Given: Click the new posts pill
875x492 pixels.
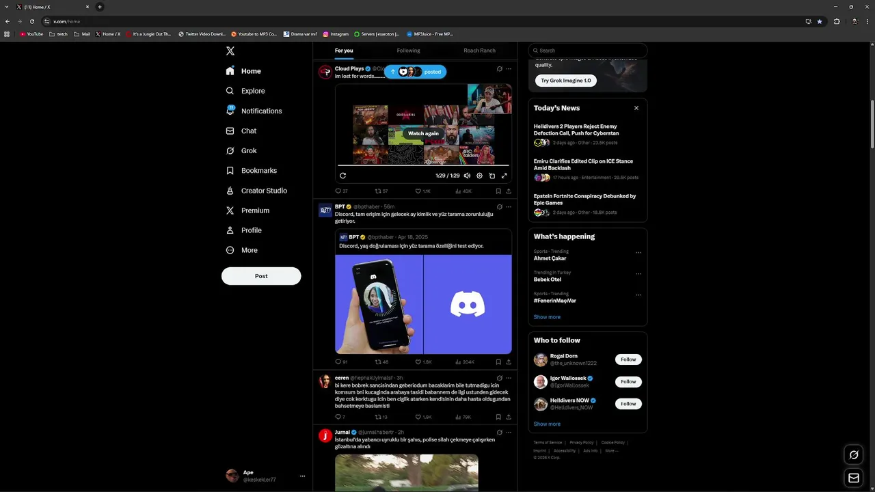Looking at the screenshot, I should click(415, 72).
